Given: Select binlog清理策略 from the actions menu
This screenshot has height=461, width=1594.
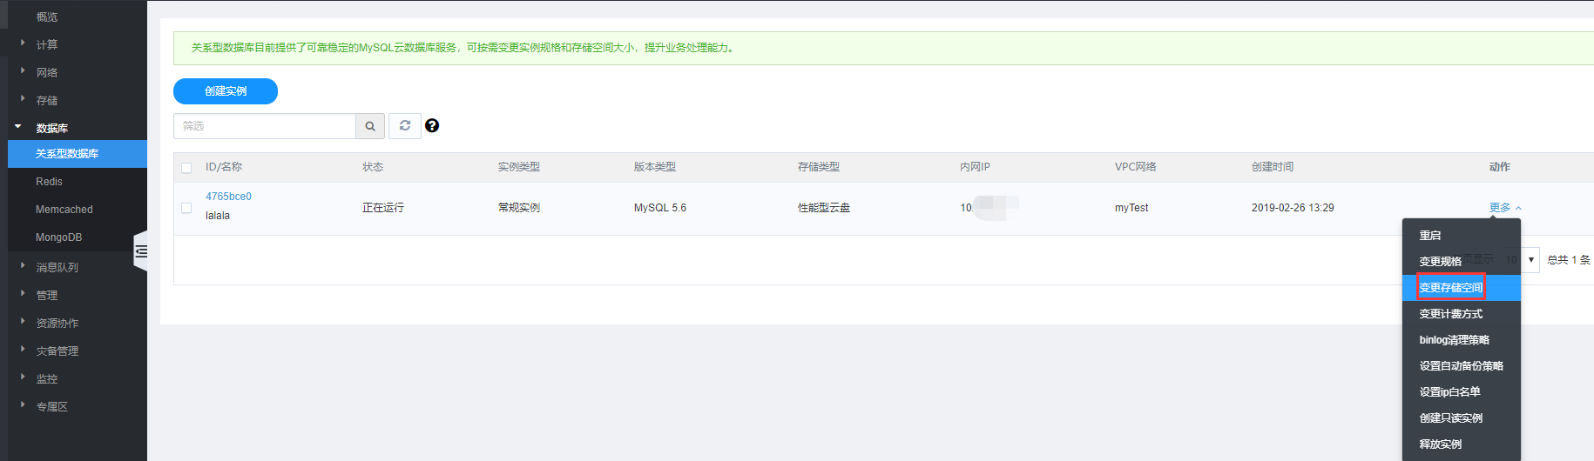Looking at the screenshot, I should tap(1462, 340).
